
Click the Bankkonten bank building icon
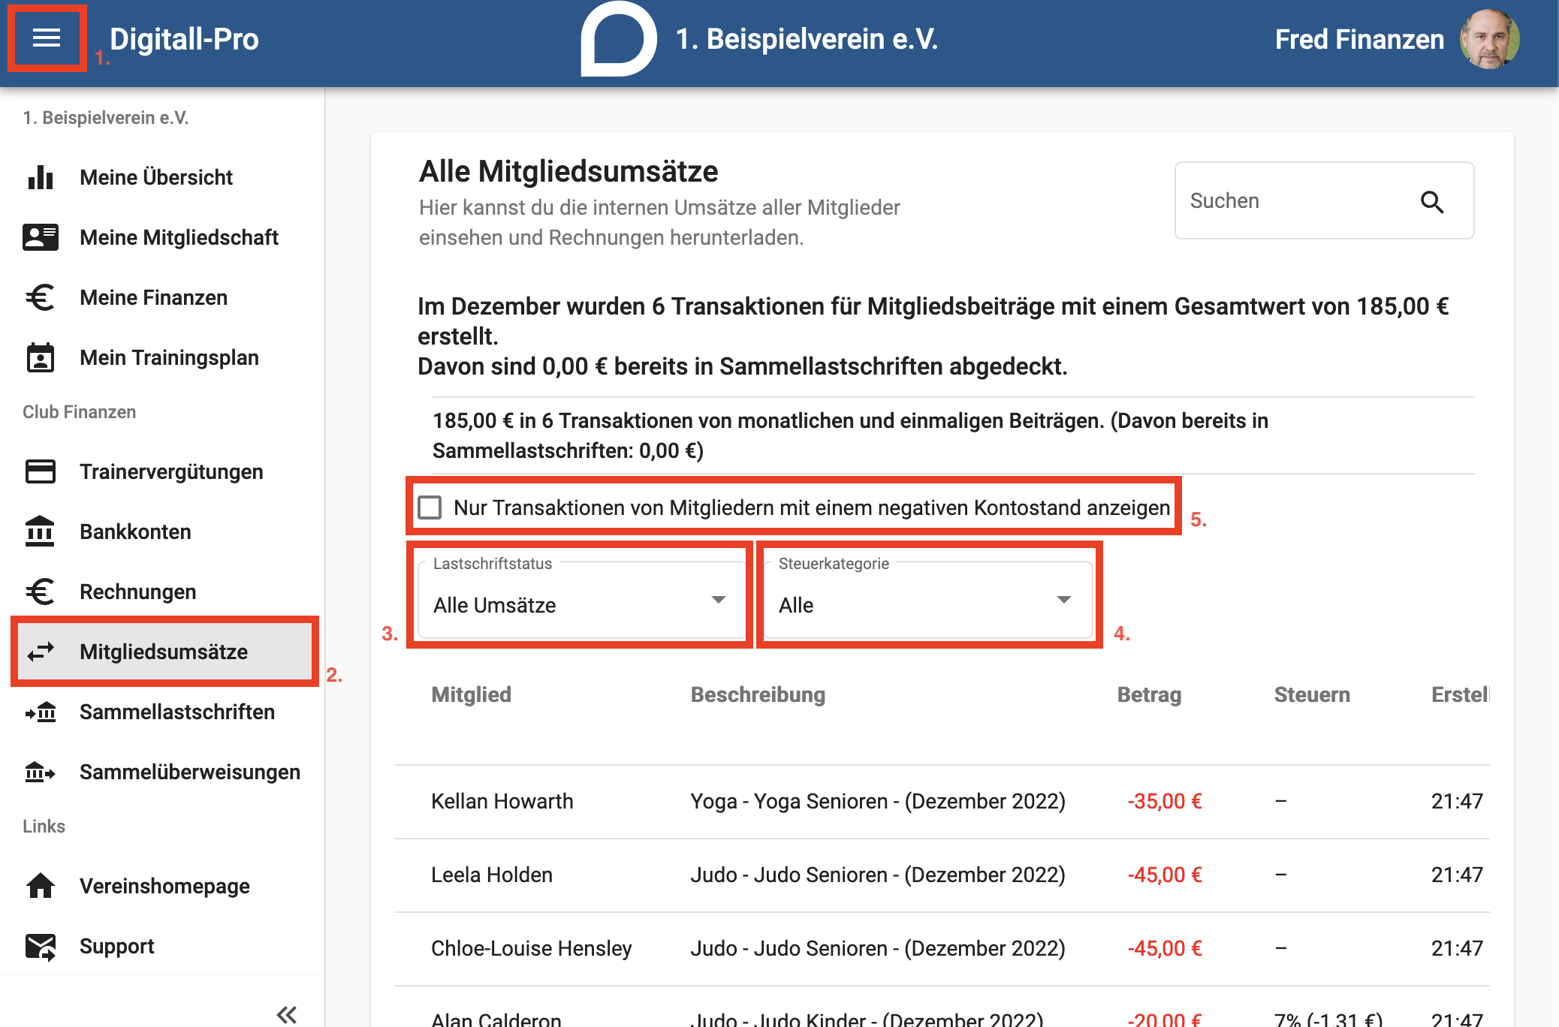click(x=41, y=532)
